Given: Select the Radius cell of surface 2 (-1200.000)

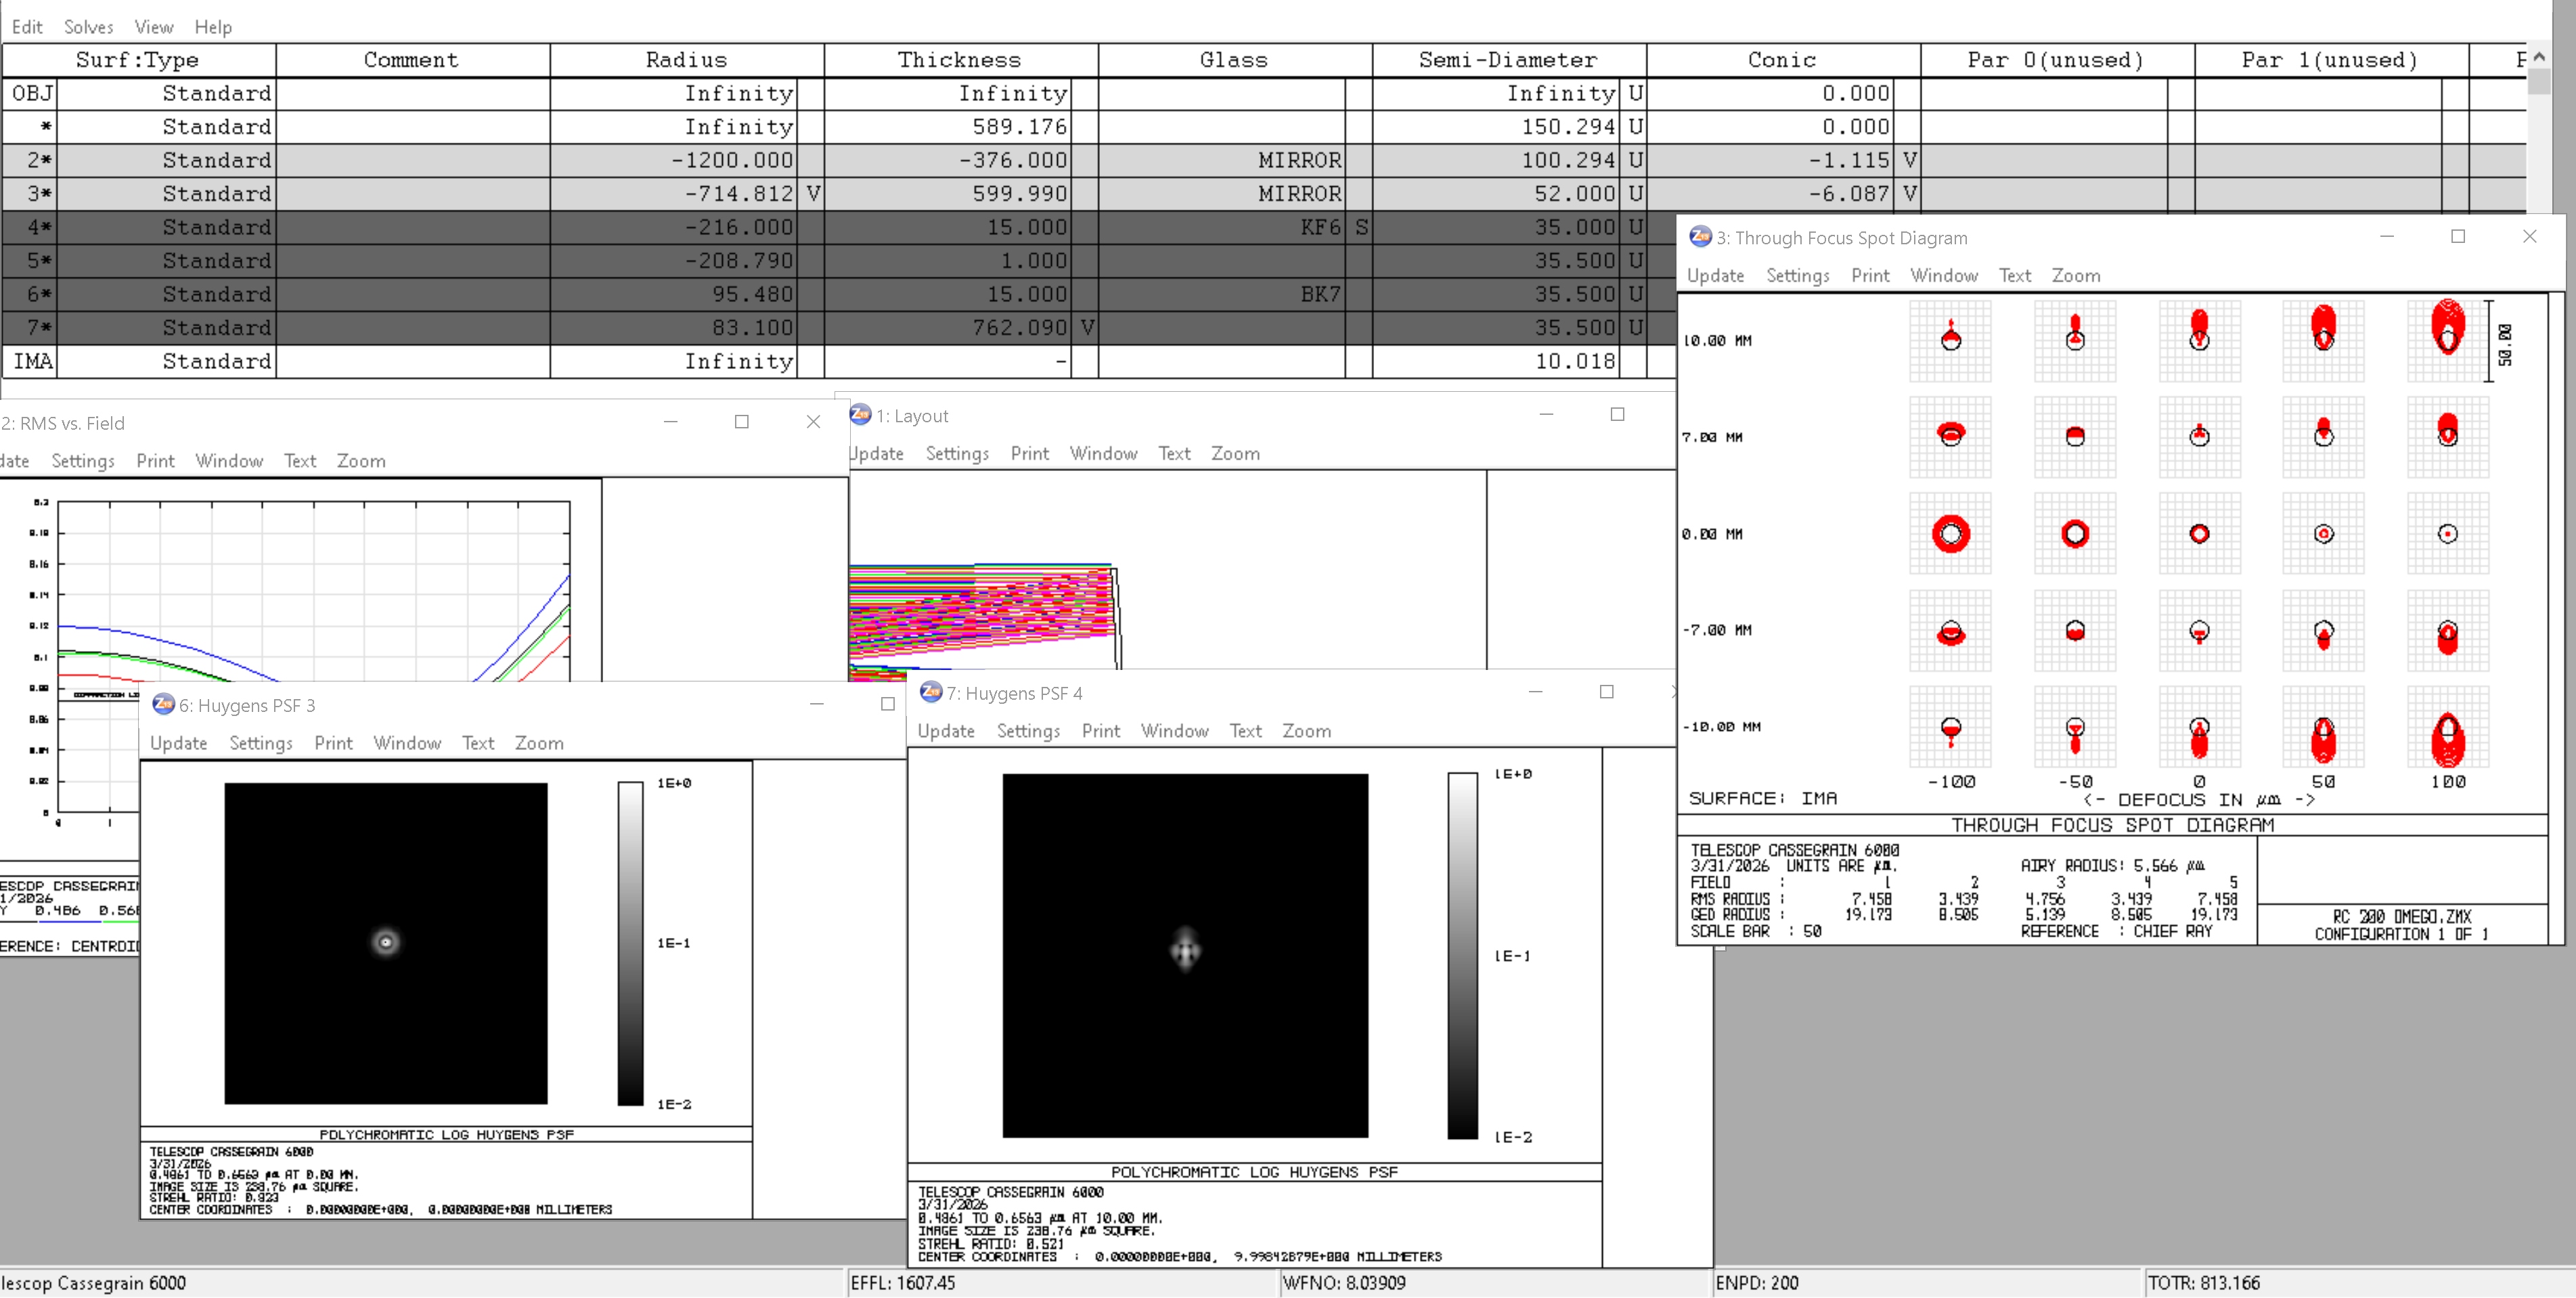Looking at the screenshot, I should coord(687,160).
